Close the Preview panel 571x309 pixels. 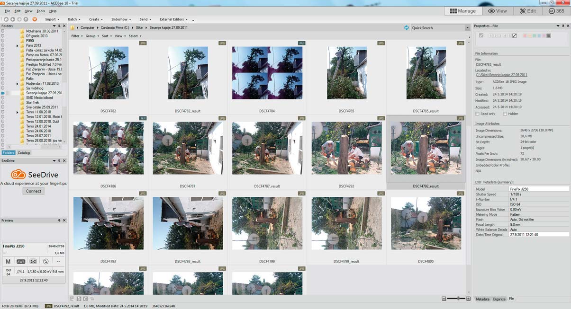pyautogui.click(x=64, y=221)
